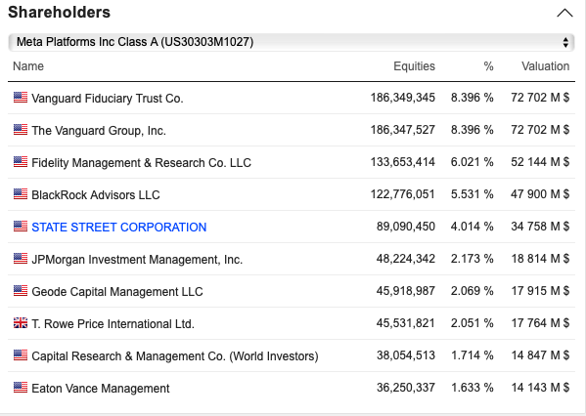
Task: Select Capital Research & Management Co. entry
Action: pos(175,355)
